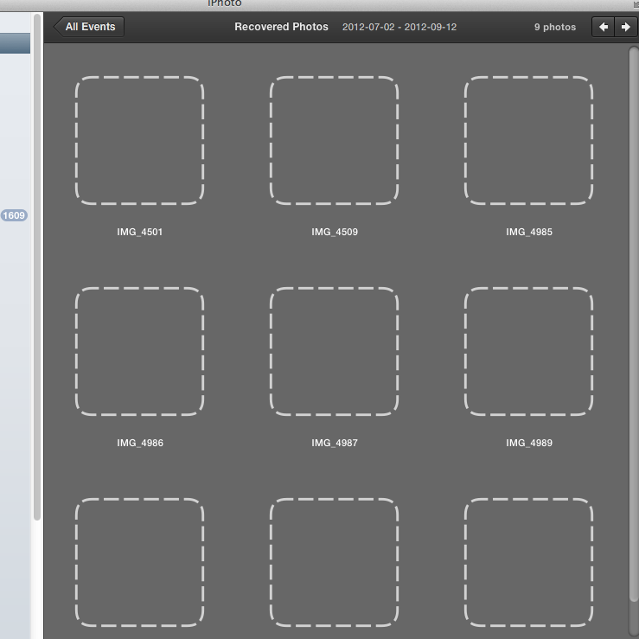The image size is (639, 639).
Task: Click the 1609 badge in sidebar
Action: (14, 215)
